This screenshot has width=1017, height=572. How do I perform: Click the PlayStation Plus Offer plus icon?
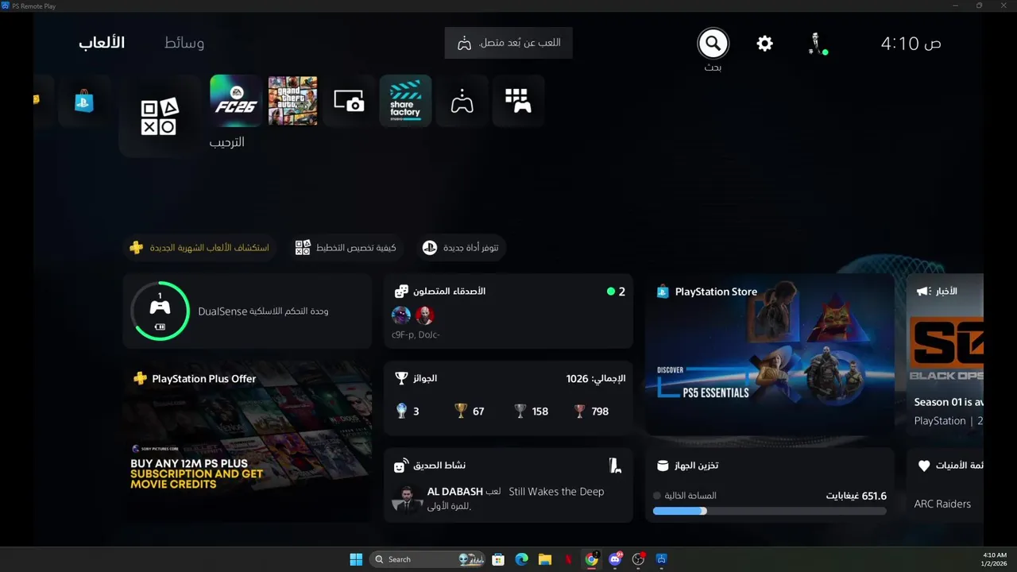point(140,379)
